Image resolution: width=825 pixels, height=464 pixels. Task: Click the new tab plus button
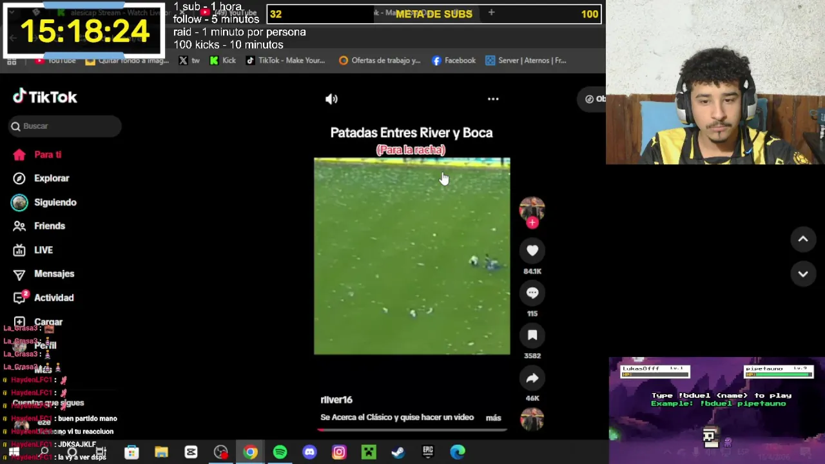491,12
